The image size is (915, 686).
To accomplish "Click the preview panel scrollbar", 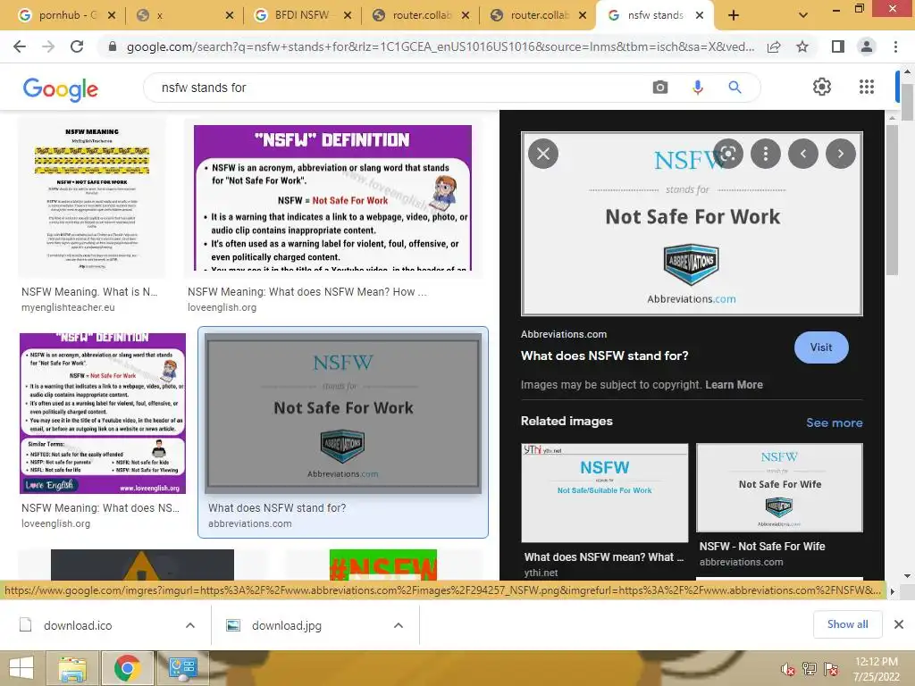I will coord(893,200).
